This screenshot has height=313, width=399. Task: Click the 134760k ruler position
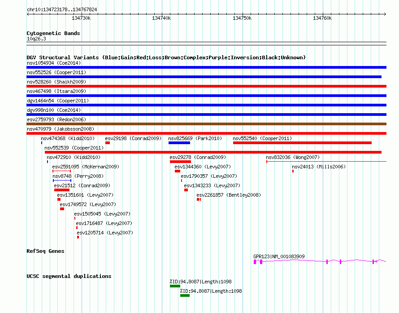[x=322, y=18]
